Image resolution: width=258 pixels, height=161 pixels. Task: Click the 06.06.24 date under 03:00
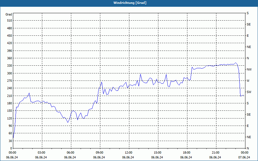pos(41,157)
